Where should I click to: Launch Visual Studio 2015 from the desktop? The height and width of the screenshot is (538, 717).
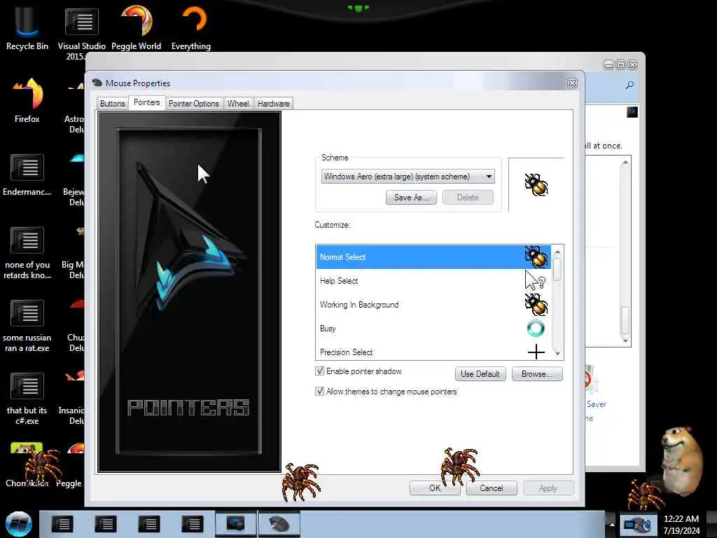coord(81,32)
